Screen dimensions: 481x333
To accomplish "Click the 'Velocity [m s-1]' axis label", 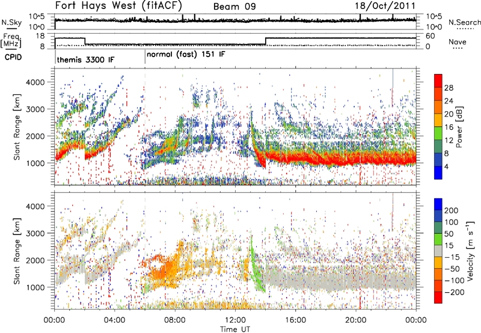I will (470, 251).
